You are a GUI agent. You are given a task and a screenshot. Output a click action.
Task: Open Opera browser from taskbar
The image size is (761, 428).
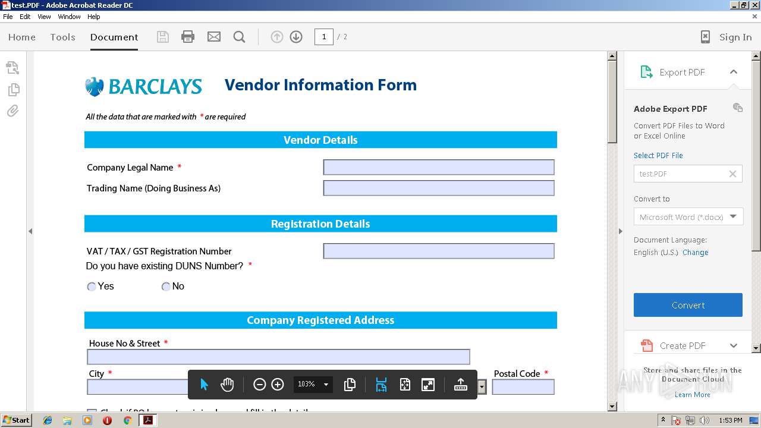(x=107, y=420)
